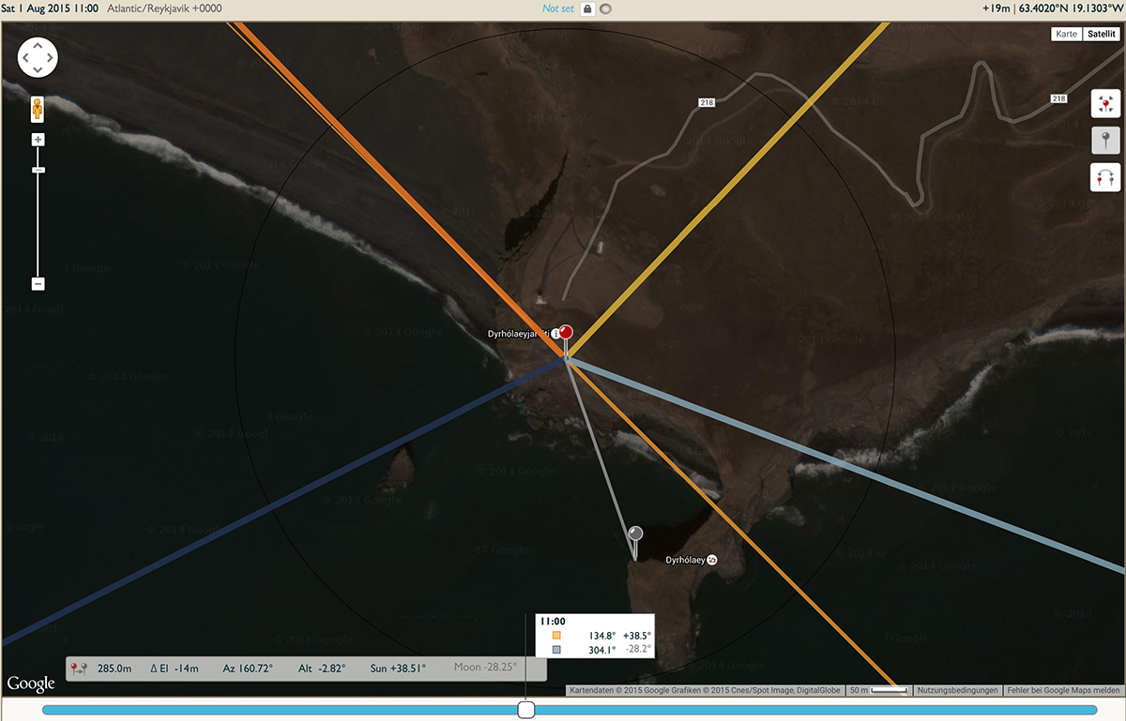The width and height of the screenshot is (1126, 721).
Task: Click the +19m elevation readout
Action: 996,8
